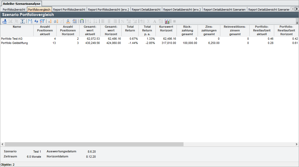Click the export table icon in toolbar
Viewport: 299px width, 167px height.
tap(5, 21)
